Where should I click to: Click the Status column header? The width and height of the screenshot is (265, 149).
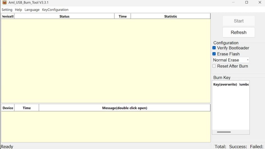pyautogui.click(x=64, y=16)
